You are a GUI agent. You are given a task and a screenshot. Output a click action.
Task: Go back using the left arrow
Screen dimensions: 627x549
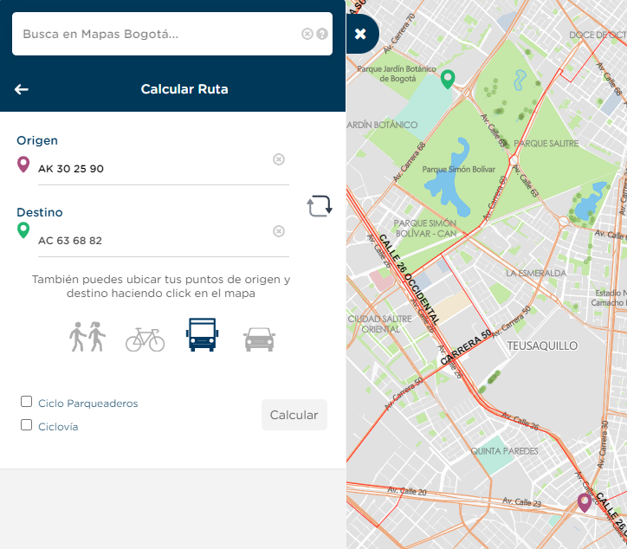pyautogui.click(x=22, y=89)
